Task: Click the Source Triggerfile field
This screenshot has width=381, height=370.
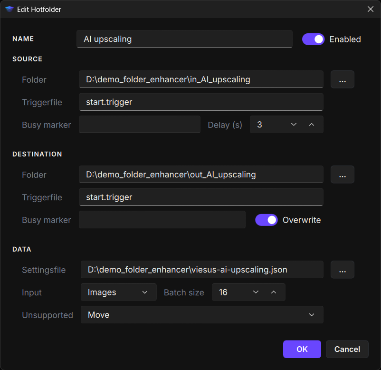Action: pos(201,102)
